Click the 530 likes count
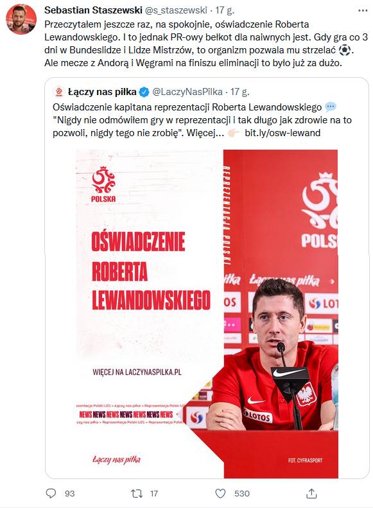This screenshot has height=508, width=373. coord(242,493)
